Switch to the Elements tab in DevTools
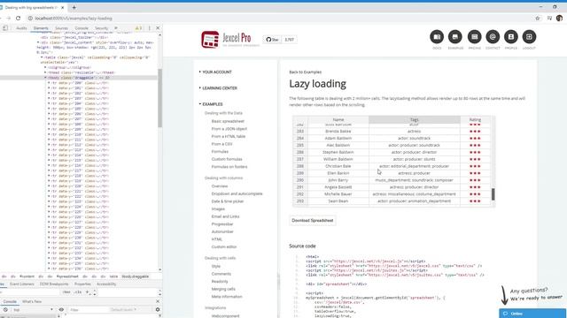The width and height of the screenshot is (567, 318). pyautogui.click(x=41, y=28)
